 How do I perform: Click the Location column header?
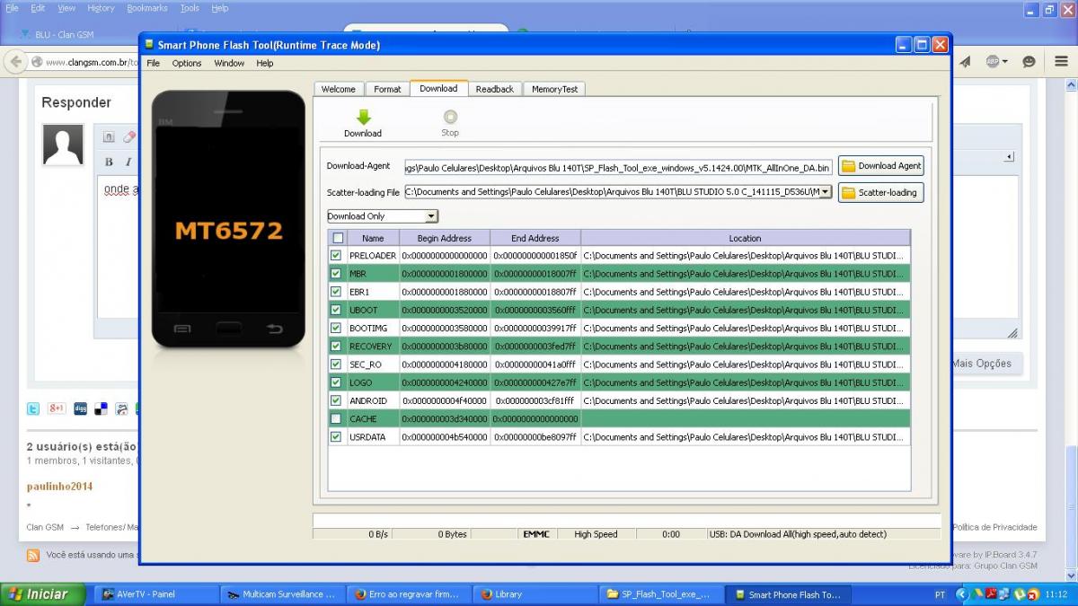[745, 238]
